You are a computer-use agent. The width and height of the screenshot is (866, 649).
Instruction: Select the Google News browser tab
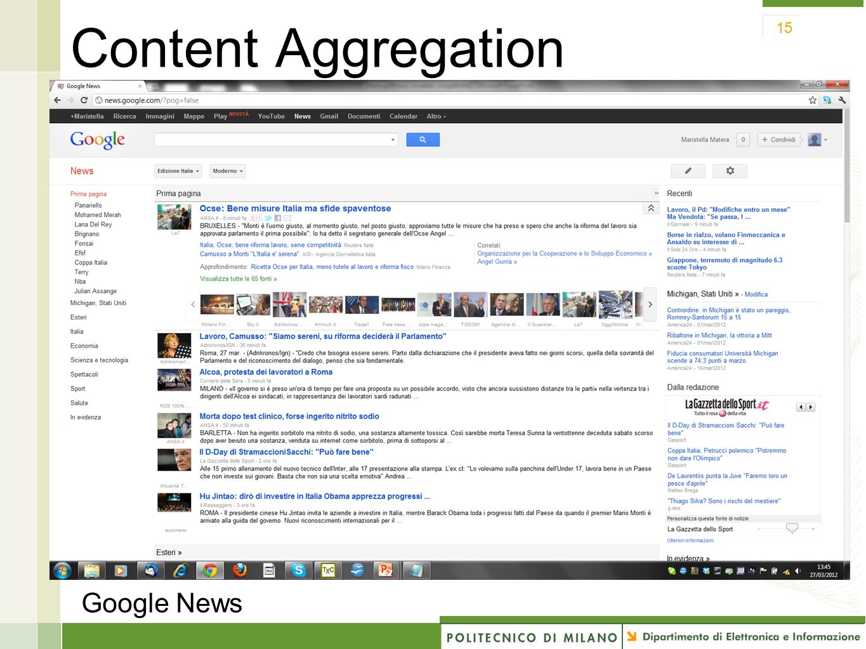(x=98, y=86)
